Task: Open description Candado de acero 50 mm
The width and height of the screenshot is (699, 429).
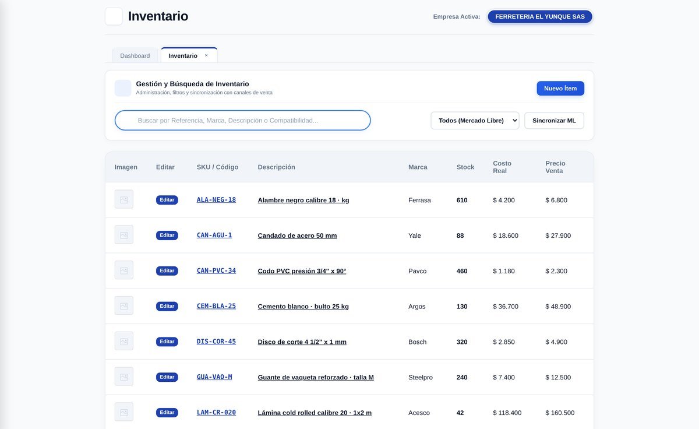Action: click(297, 235)
